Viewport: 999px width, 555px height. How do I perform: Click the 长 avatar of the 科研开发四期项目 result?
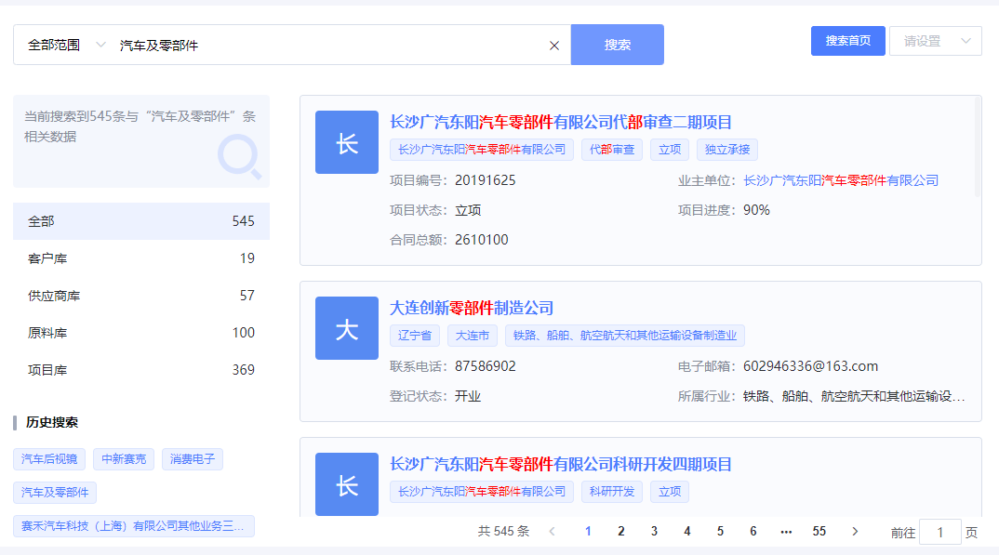click(x=347, y=483)
